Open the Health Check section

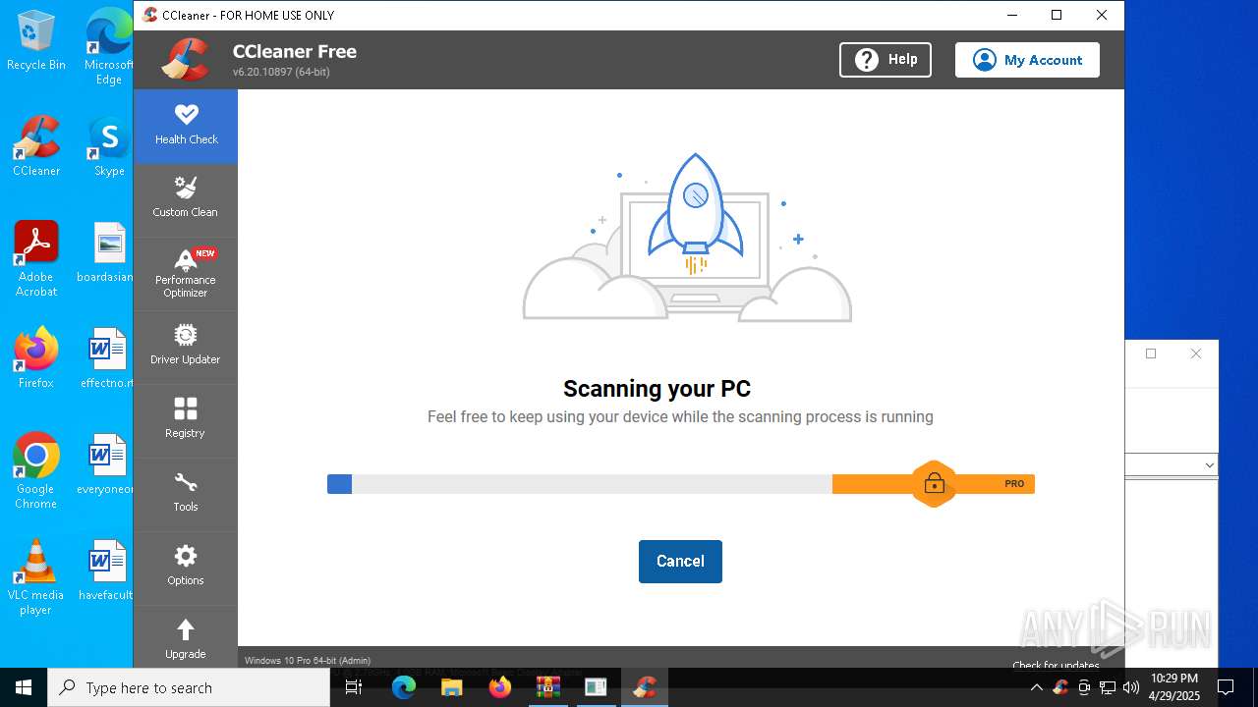pos(186,126)
